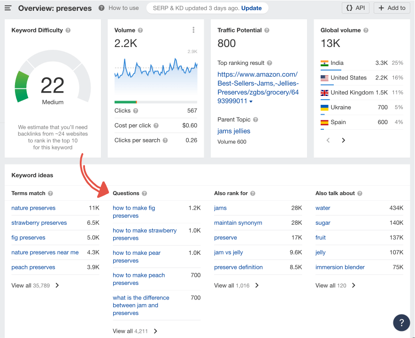Open the navigation hamburger menu
415x338 pixels.
(8, 8)
